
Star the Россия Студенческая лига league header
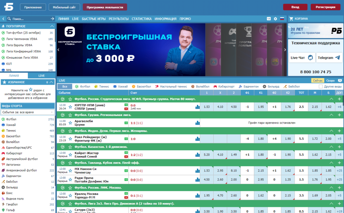click(70, 99)
